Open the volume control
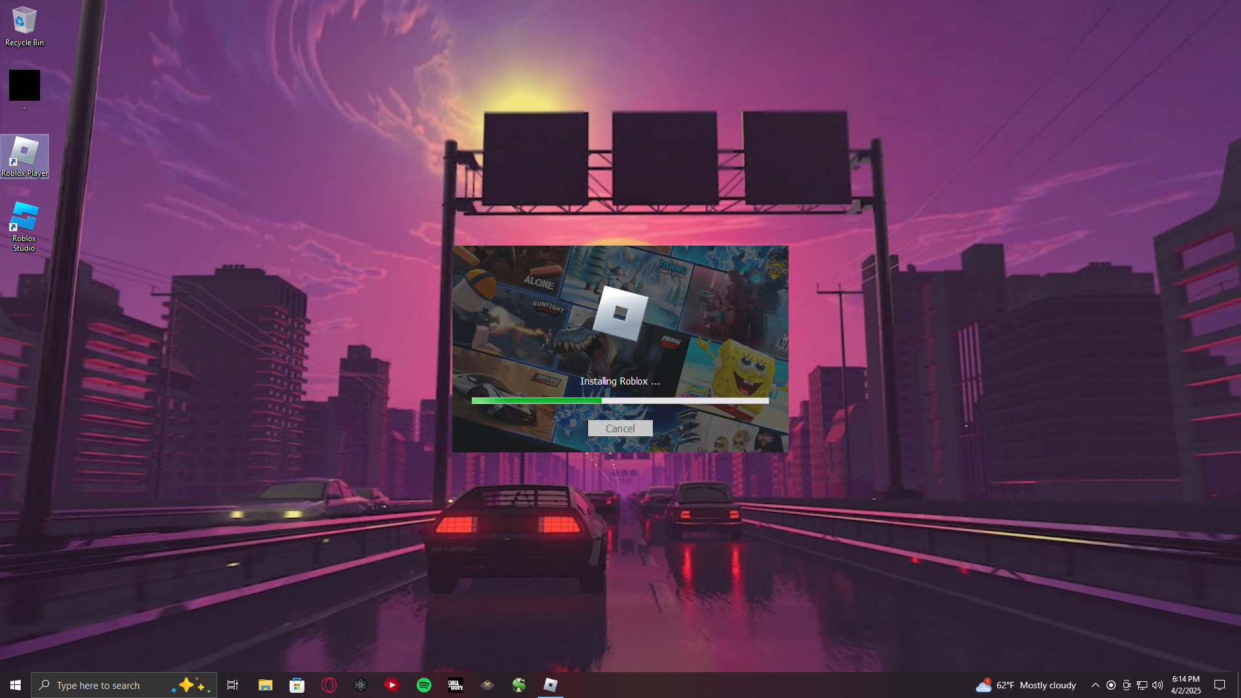Screen dimensions: 1241x698 [1157, 685]
